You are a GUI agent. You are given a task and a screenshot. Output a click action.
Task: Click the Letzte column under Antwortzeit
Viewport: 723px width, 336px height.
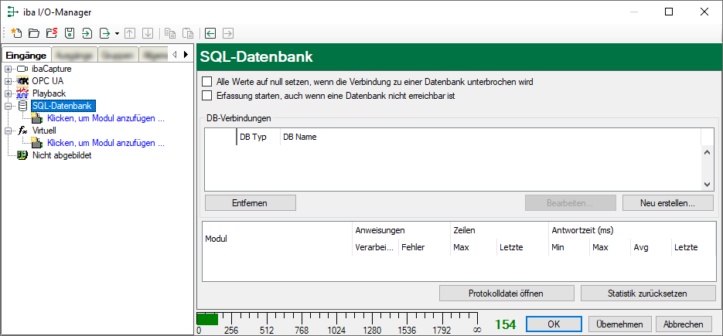coord(693,247)
